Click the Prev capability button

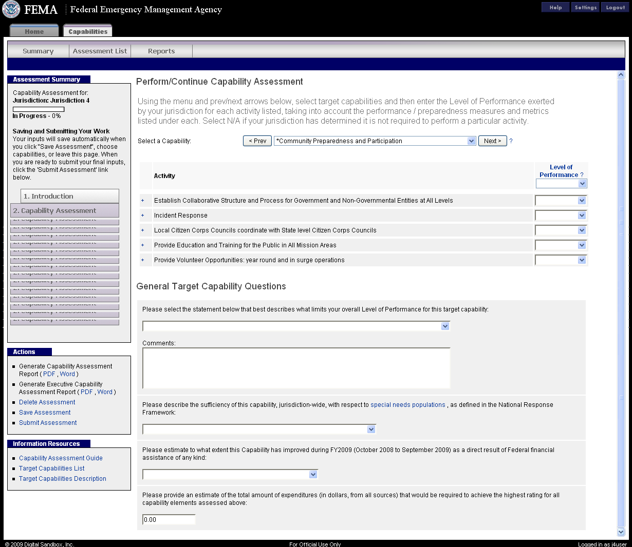[x=257, y=141]
